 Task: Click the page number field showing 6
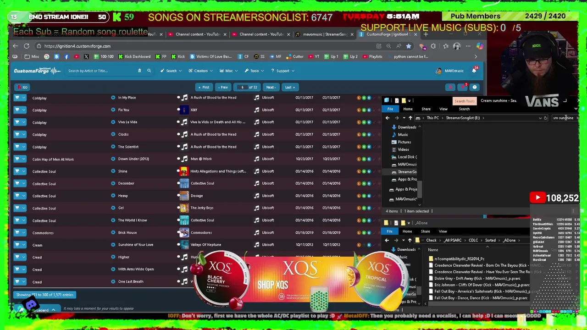(242, 87)
